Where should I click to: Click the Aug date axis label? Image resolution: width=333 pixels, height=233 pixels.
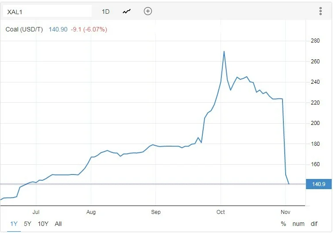pos(91,212)
